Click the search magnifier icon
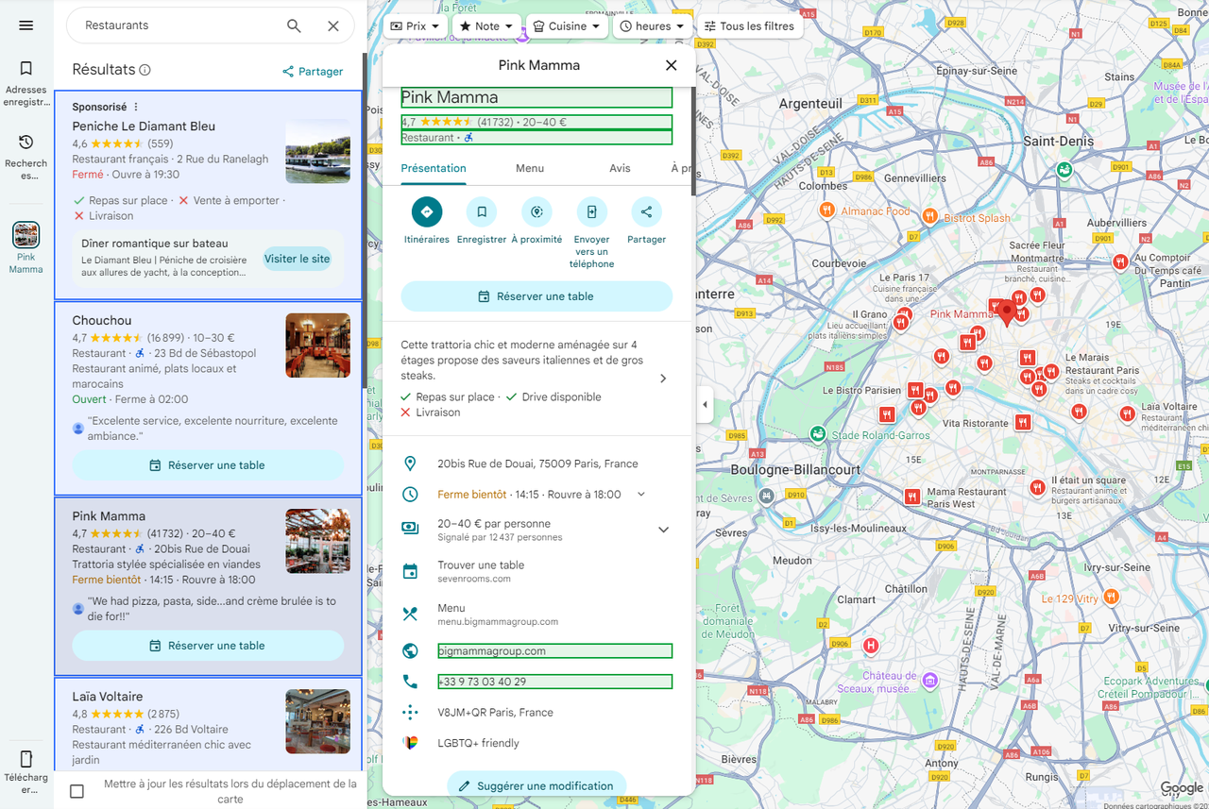1209x809 pixels. pos(294,26)
